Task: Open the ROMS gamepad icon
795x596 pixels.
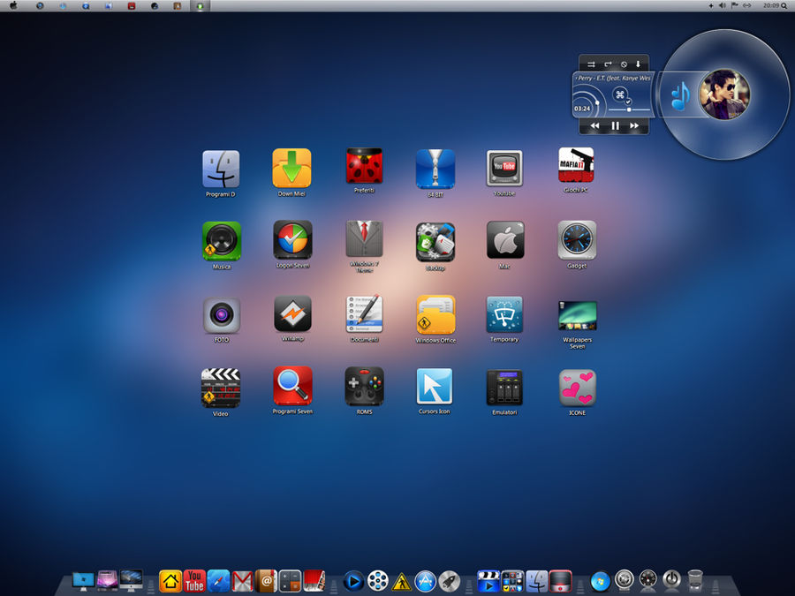Action: 364,386
